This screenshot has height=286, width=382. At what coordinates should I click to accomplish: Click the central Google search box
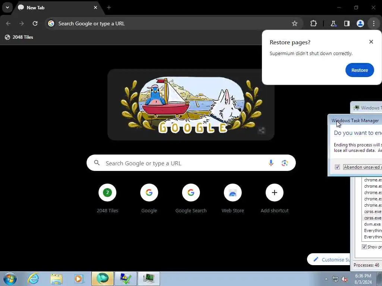tap(191, 163)
